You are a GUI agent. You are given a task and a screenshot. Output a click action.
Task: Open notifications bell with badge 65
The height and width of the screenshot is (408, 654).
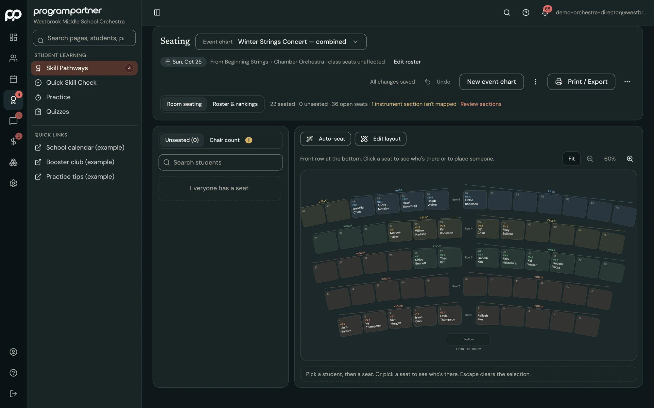[x=545, y=12]
